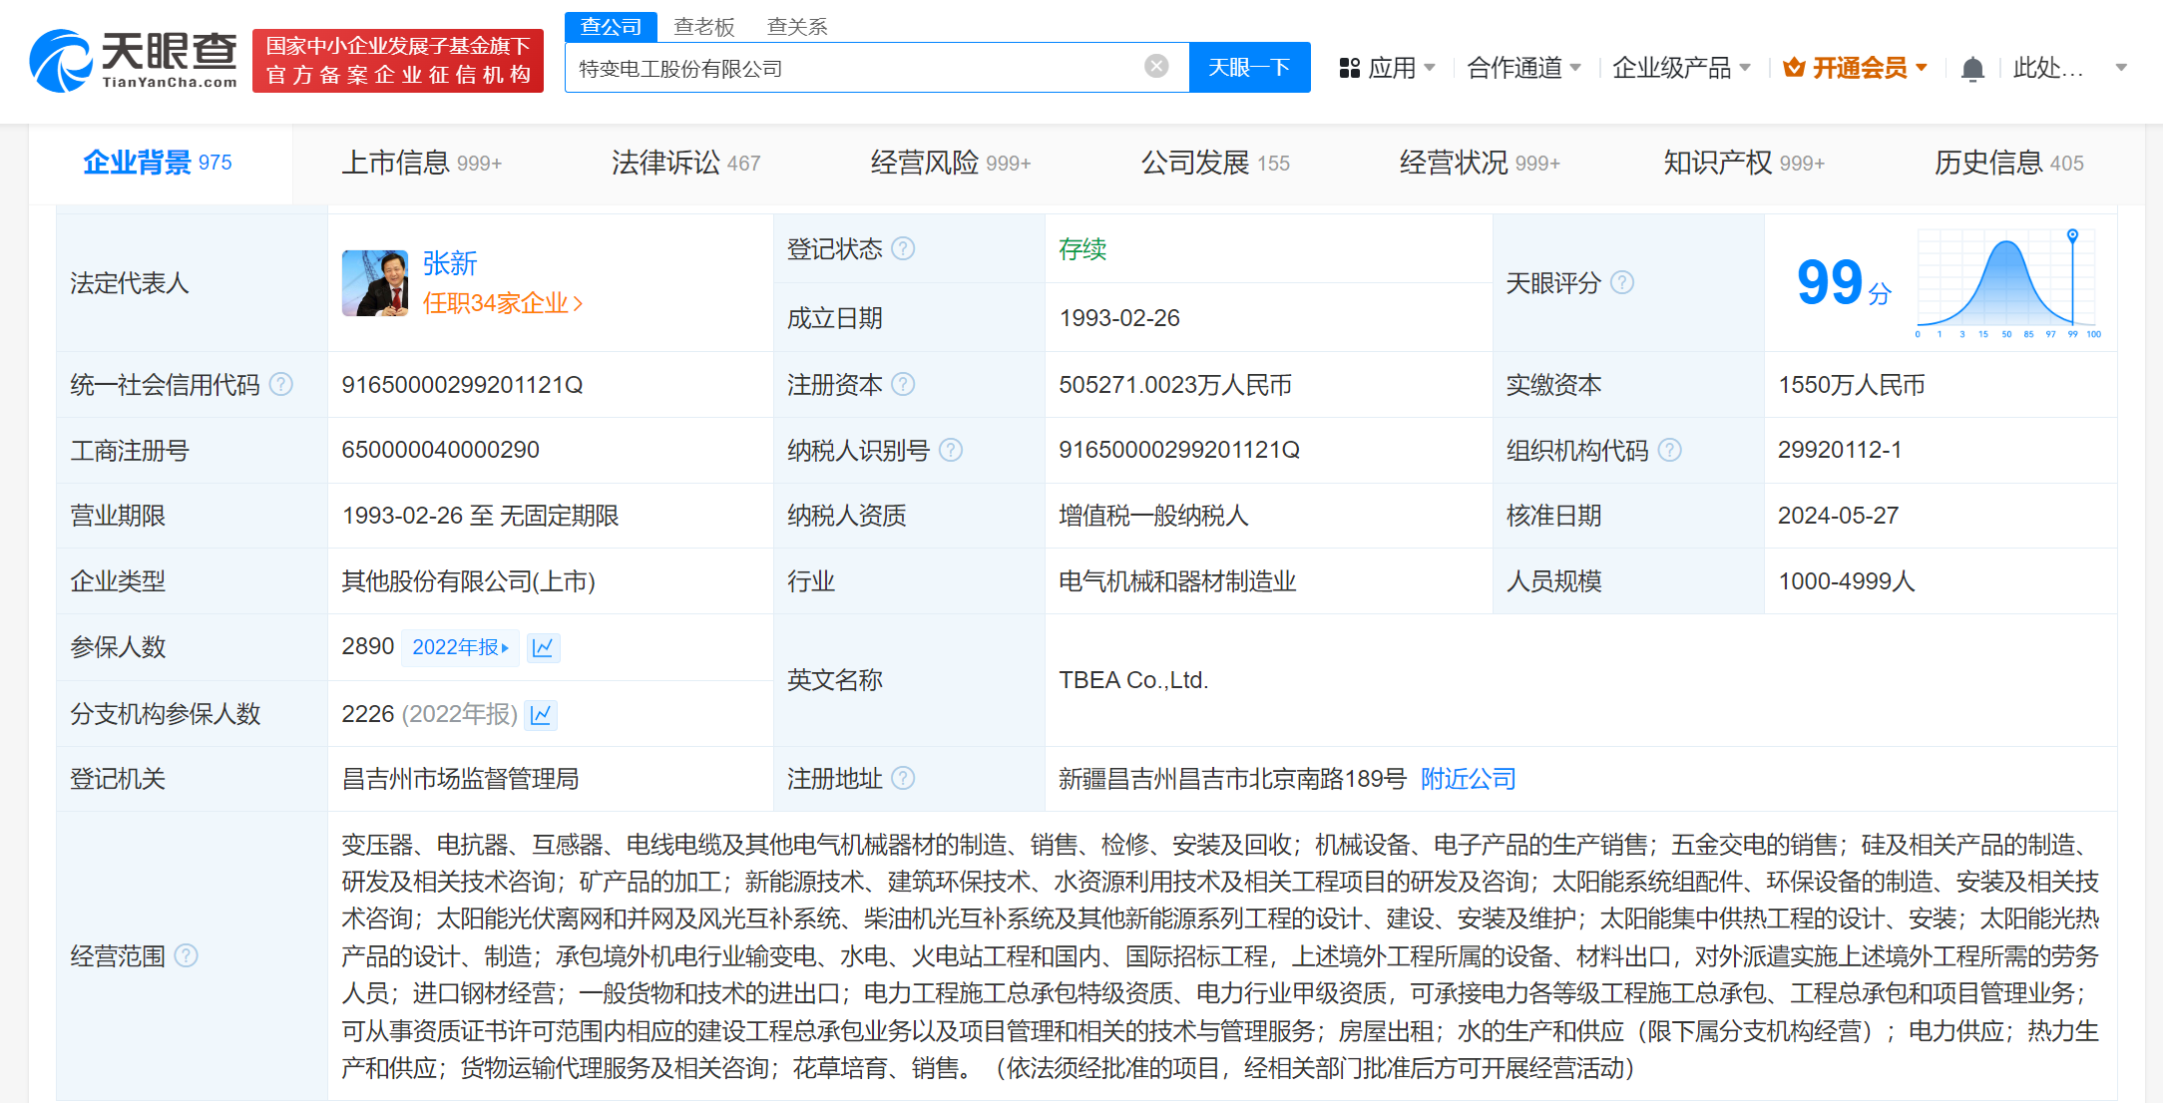Click the help icon next to 注册资本

[904, 384]
